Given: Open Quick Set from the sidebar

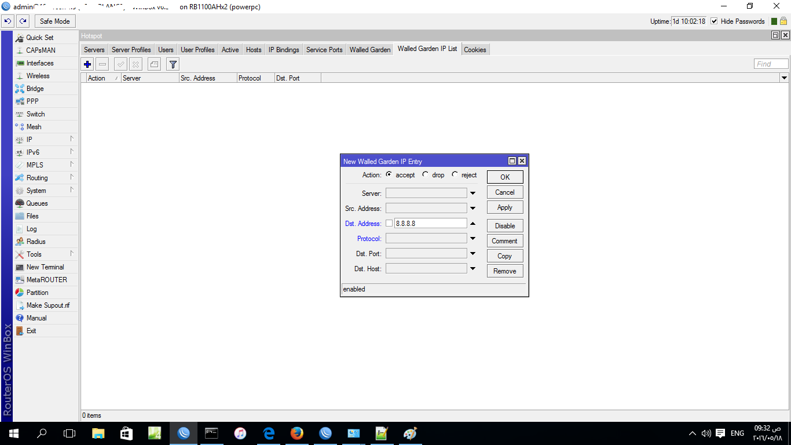Looking at the screenshot, I should [46, 38].
